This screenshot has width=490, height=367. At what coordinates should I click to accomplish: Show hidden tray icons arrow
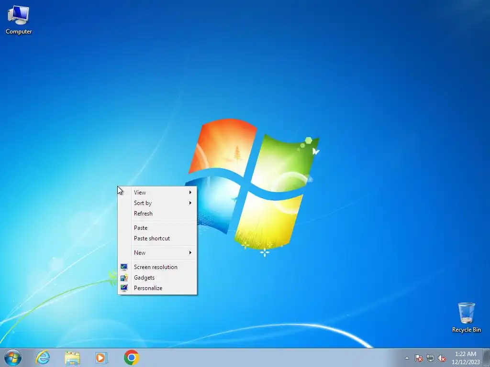407,358
